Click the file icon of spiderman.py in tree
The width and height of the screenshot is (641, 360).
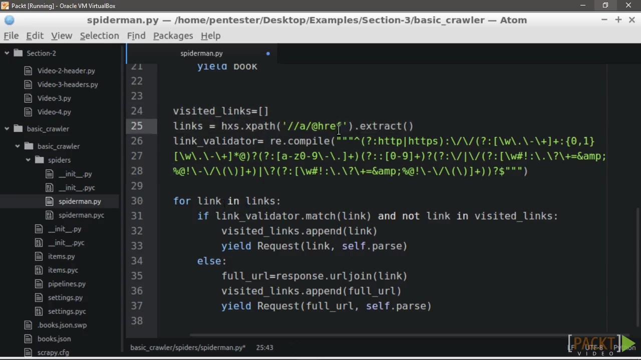tap(49, 201)
